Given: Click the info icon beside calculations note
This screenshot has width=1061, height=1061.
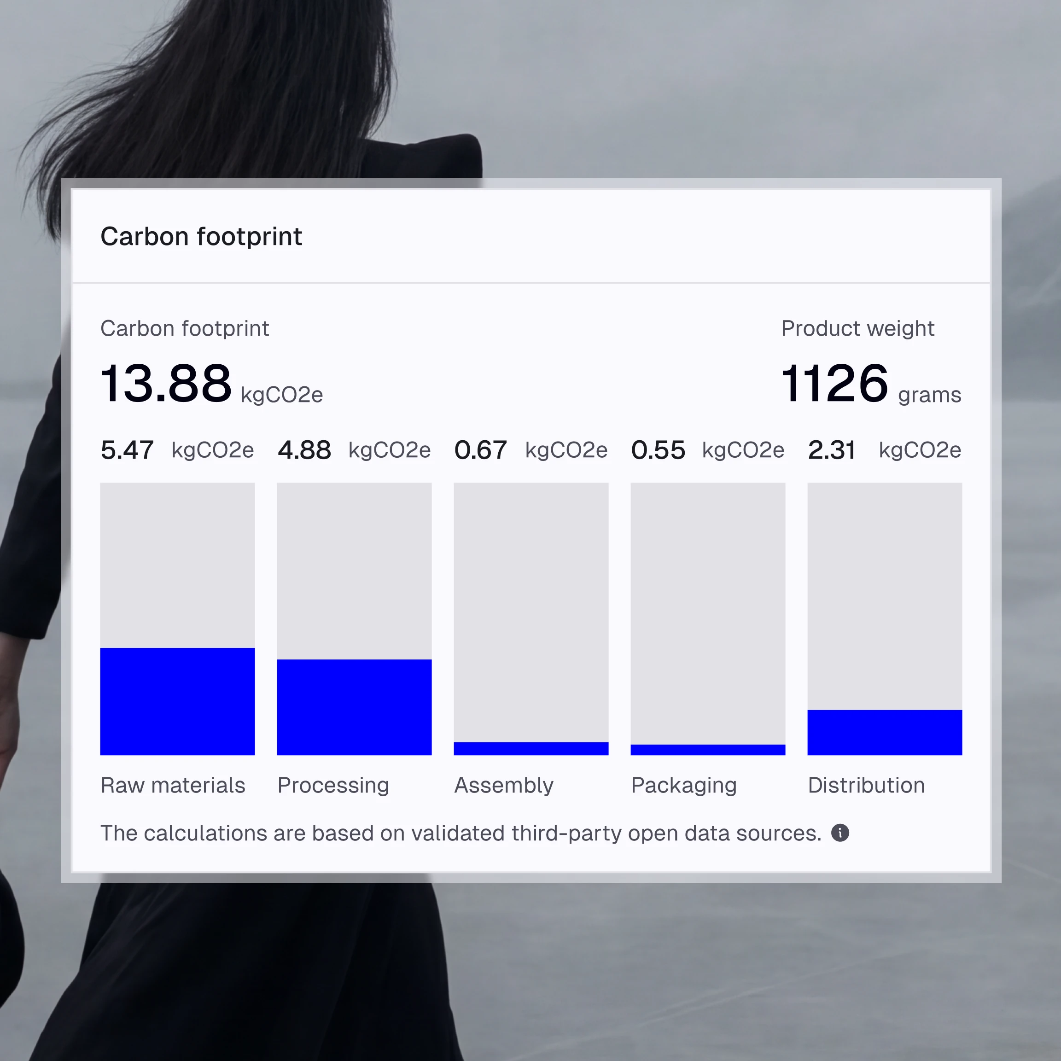Looking at the screenshot, I should pos(839,833).
